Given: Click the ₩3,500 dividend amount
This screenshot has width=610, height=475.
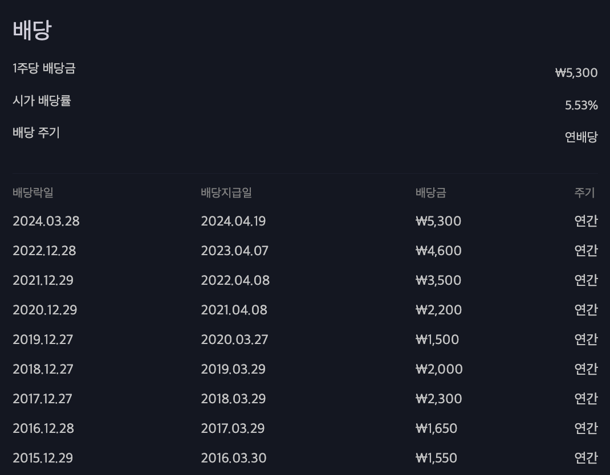Looking at the screenshot, I should 438,280.
